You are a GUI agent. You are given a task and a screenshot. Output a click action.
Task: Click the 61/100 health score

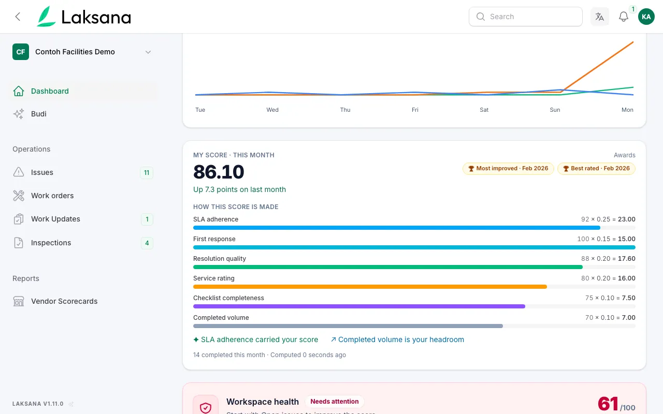click(616, 404)
